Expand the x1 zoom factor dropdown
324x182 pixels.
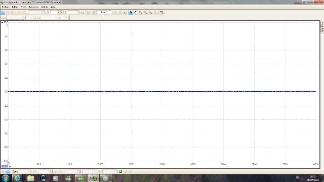(58, 12)
